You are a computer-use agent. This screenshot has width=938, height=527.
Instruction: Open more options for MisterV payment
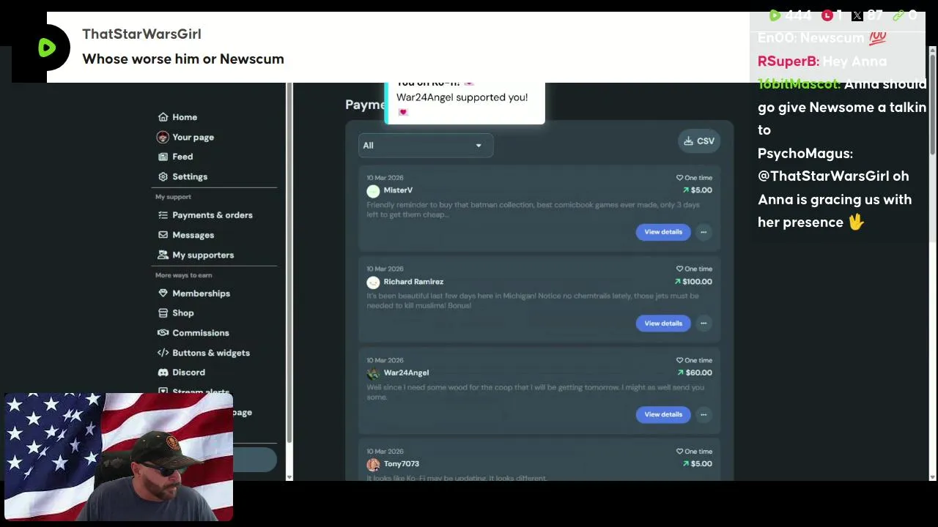pos(703,232)
